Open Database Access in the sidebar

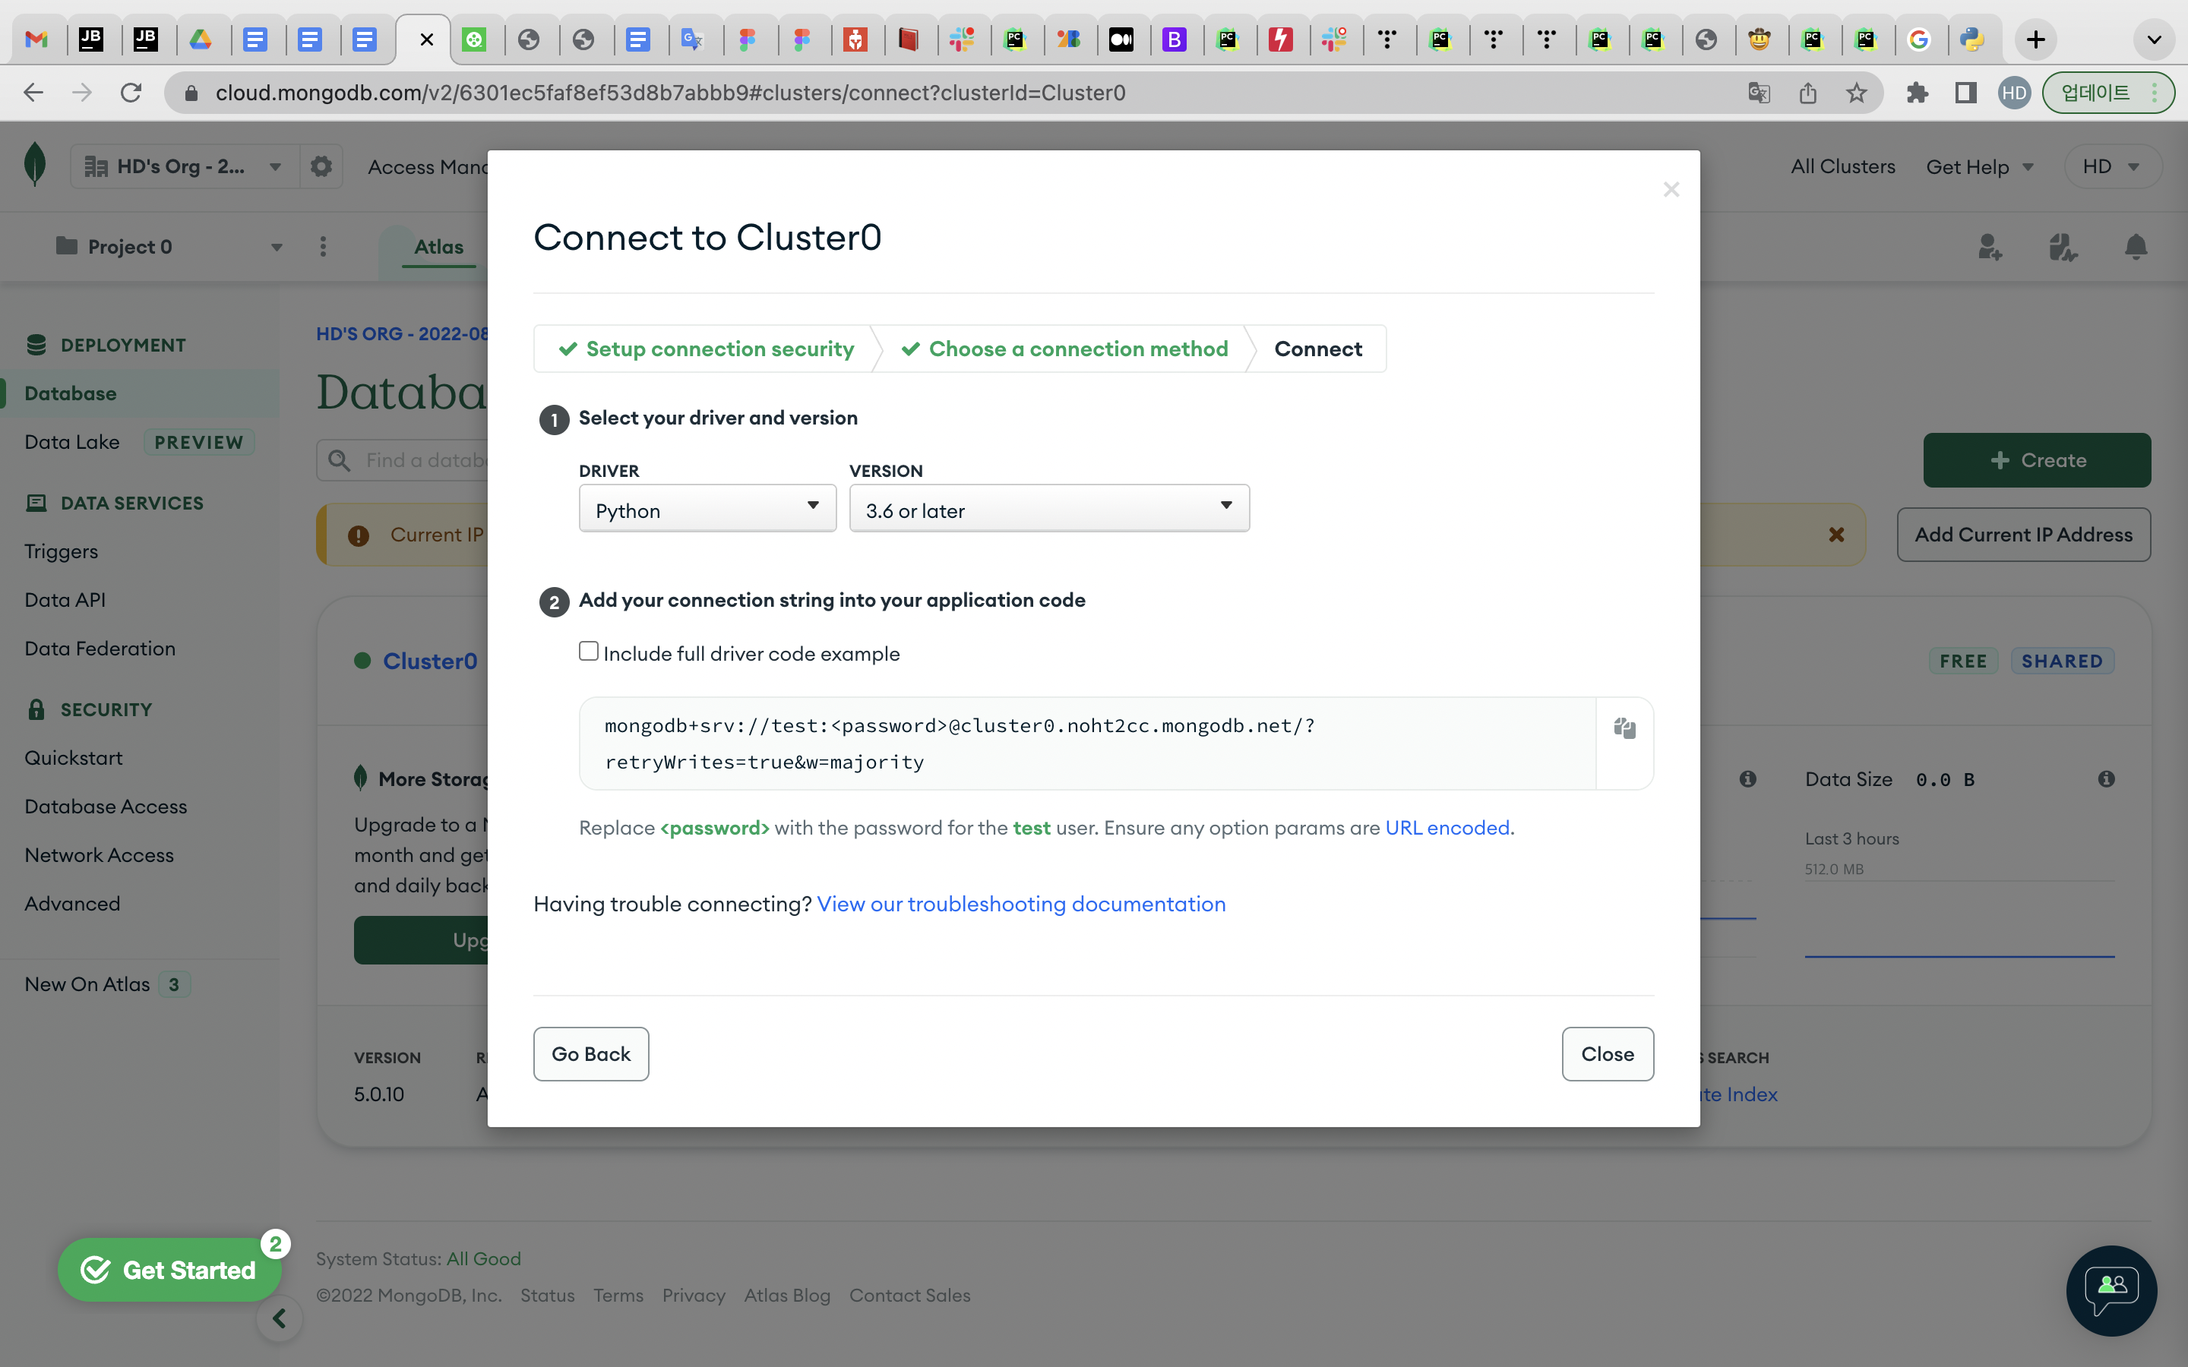(106, 807)
